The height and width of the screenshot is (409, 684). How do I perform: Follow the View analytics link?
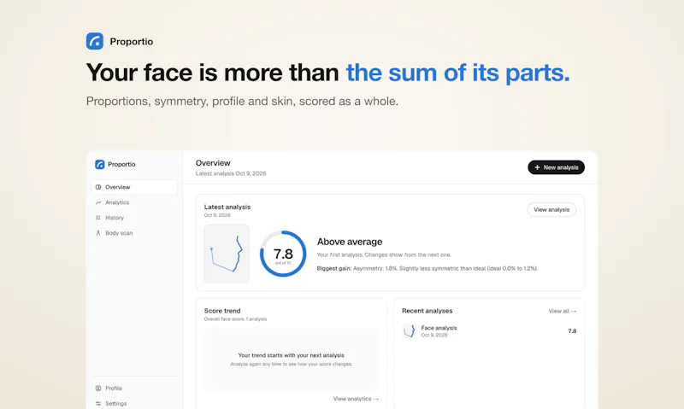356,399
